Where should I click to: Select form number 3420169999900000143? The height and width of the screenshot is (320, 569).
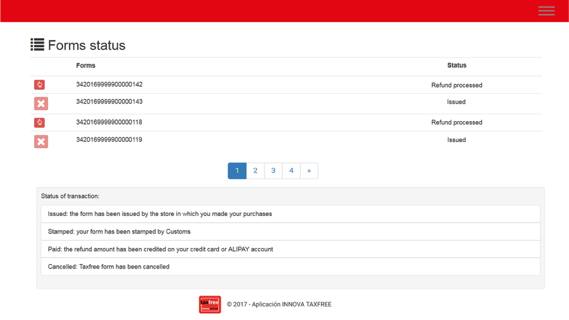109,102
